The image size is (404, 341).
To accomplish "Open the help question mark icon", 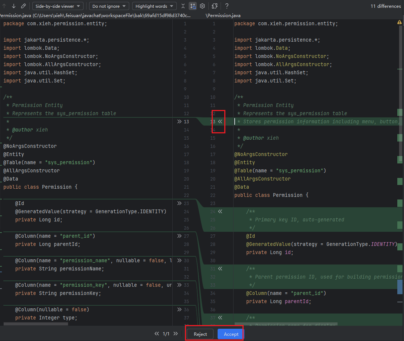I will (x=227, y=6).
